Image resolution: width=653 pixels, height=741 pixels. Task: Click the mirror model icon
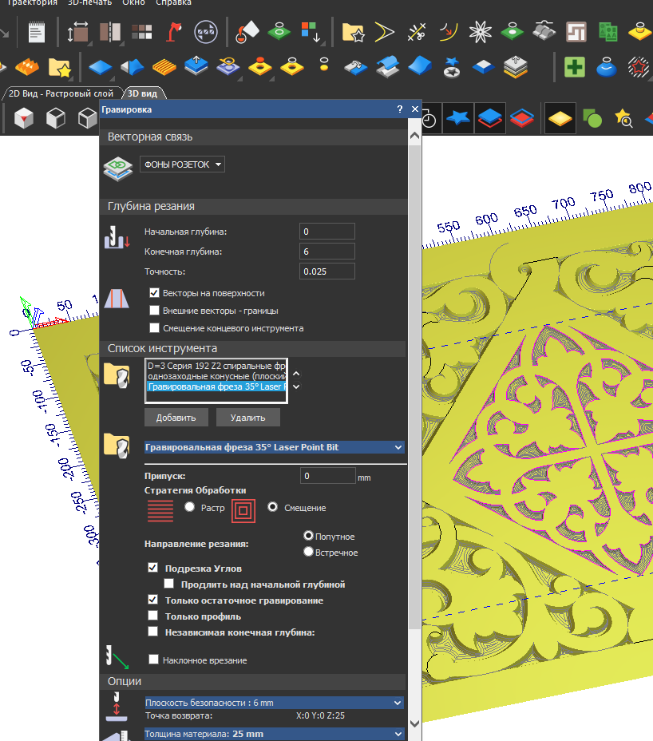point(110,32)
